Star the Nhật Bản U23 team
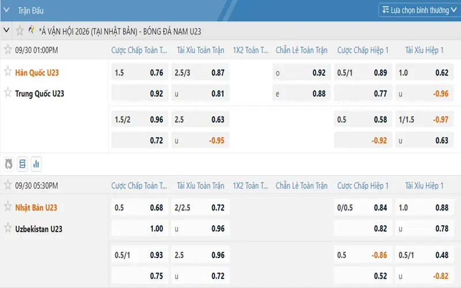The width and height of the screenshot is (461, 288). pos(8,207)
